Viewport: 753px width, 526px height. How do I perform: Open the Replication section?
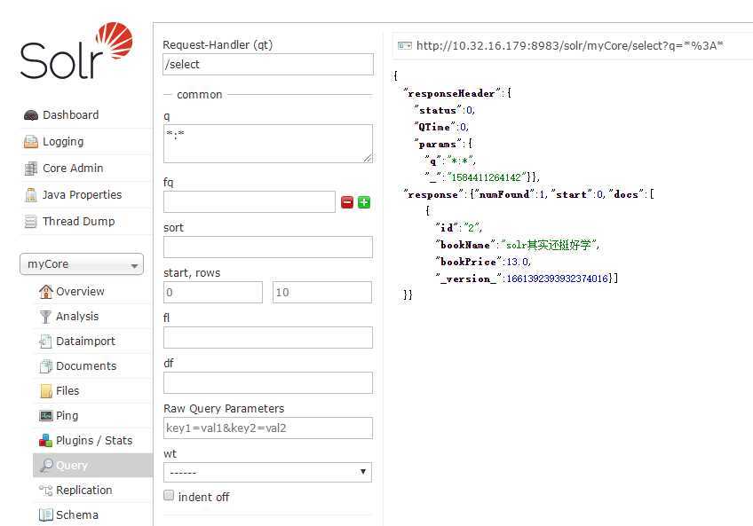pos(84,491)
